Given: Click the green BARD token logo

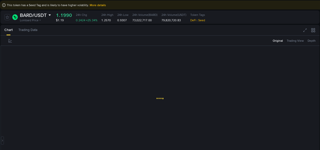Looking at the screenshot, I should (x=15, y=17).
